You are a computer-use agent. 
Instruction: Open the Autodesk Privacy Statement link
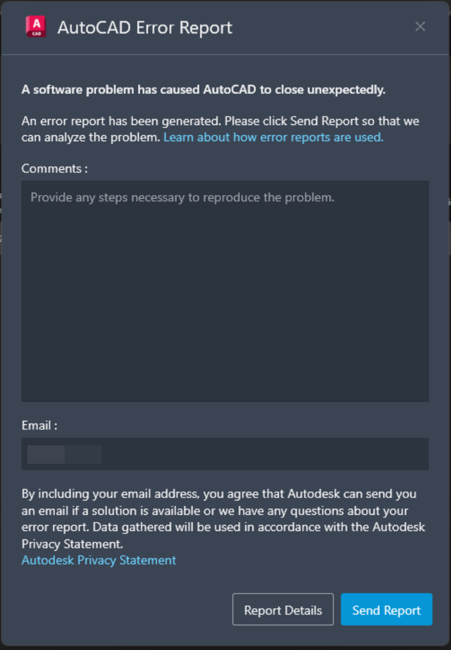pyautogui.click(x=98, y=560)
